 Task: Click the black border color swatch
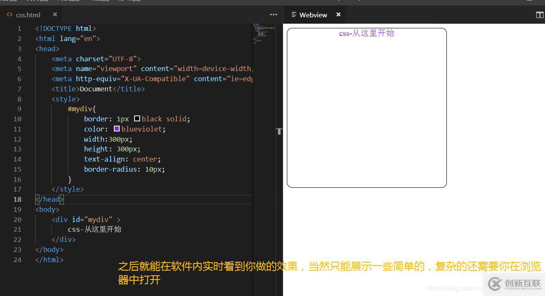[136, 118]
